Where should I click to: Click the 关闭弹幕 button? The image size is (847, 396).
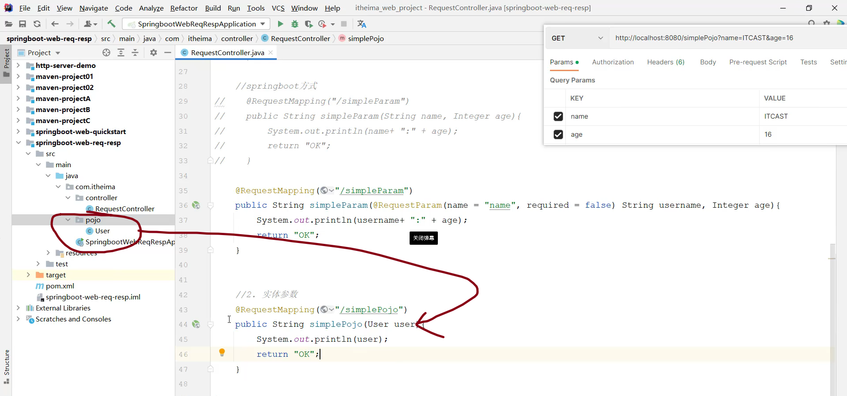tap(423, 238)
